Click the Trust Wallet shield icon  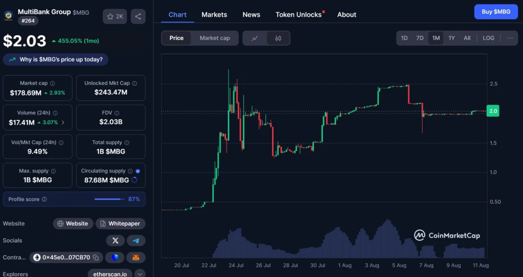pyautogui.click(x=114, y=257)
